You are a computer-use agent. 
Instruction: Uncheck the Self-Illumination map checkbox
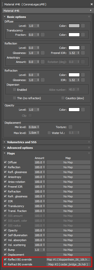[x=5, y=235]
